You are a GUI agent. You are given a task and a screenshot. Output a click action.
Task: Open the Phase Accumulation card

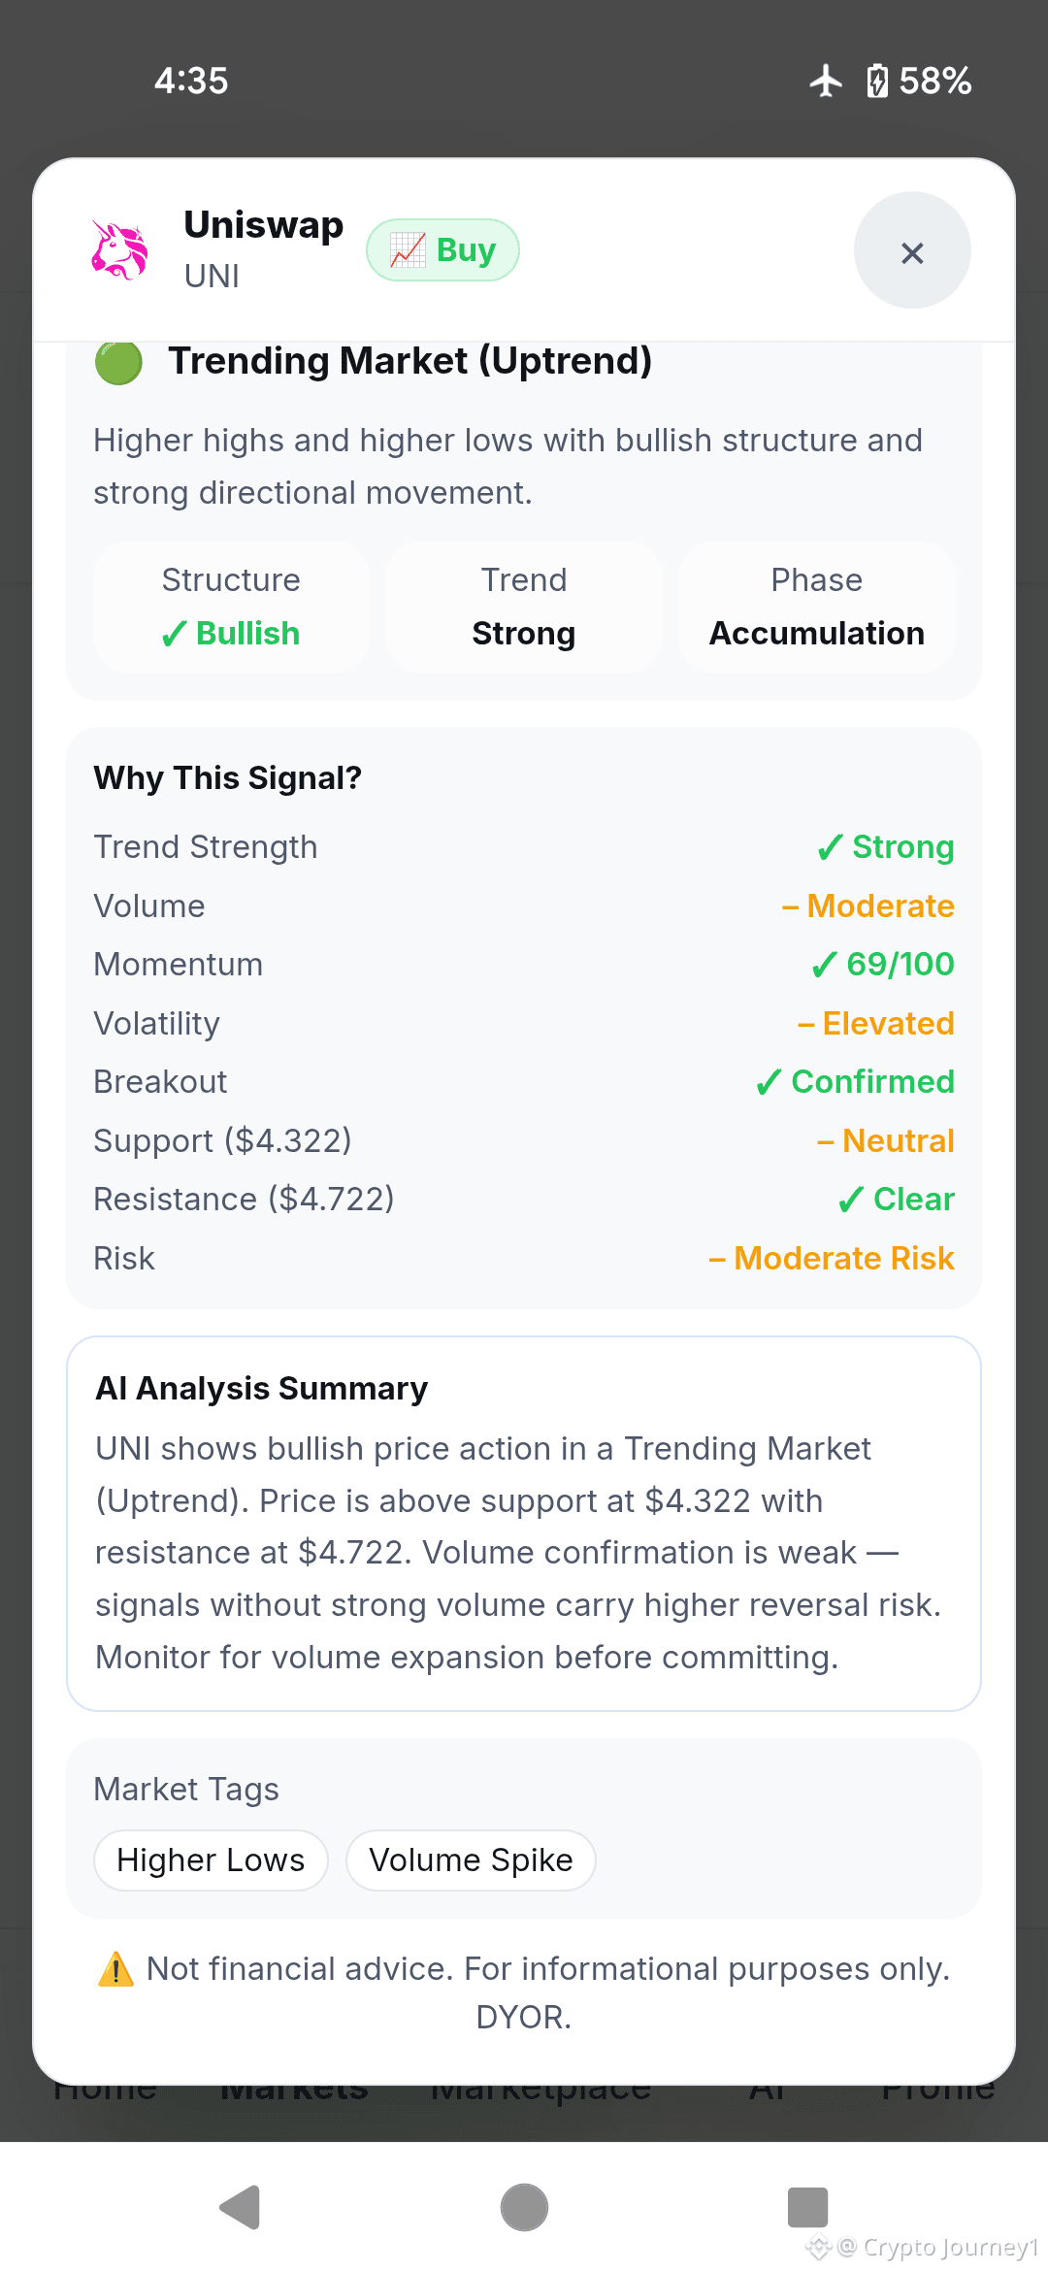[817, 607]
